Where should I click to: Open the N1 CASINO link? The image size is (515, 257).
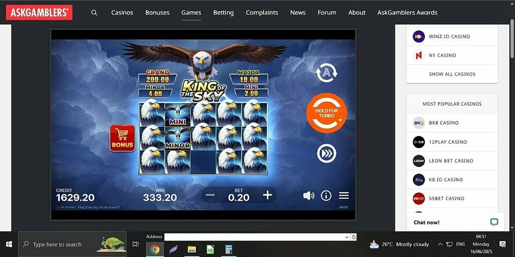(442, 55)
